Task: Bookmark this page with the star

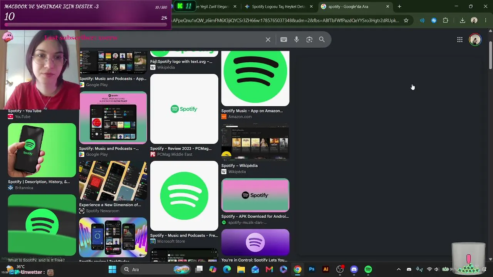Action: tap(406, 20)
